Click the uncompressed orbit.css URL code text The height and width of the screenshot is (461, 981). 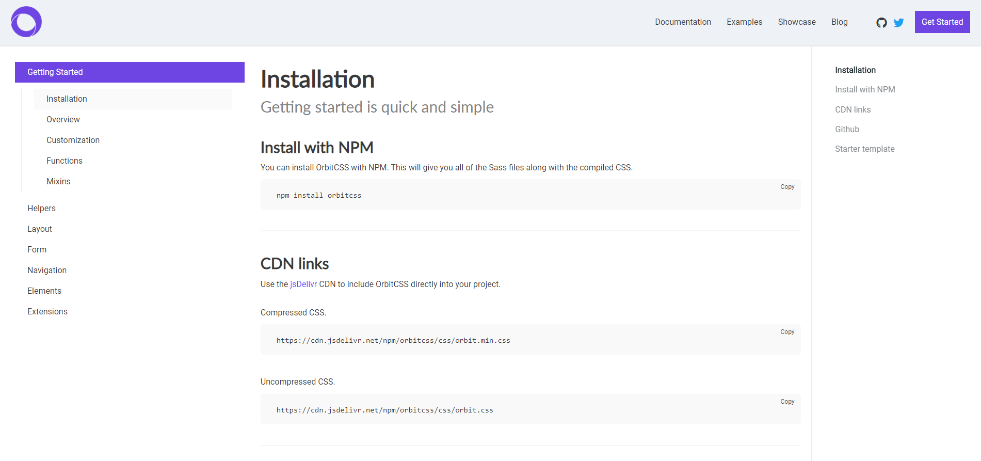(x=384, y=410)
